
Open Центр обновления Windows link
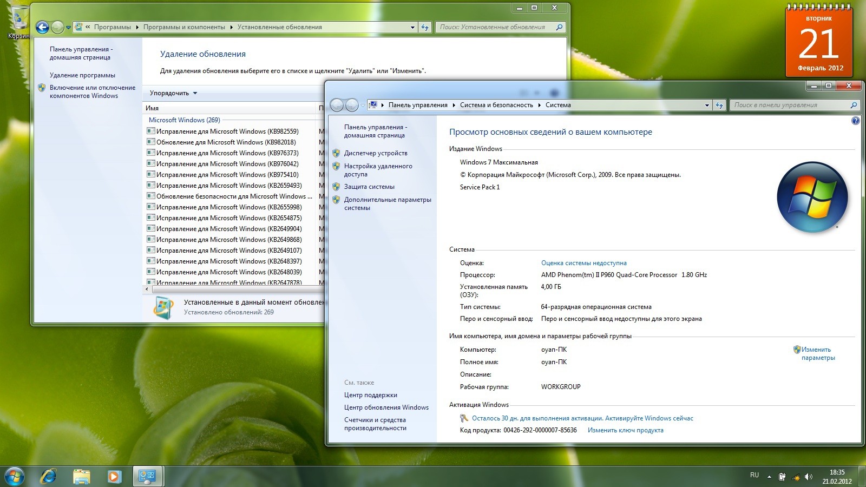pos(386,407)
